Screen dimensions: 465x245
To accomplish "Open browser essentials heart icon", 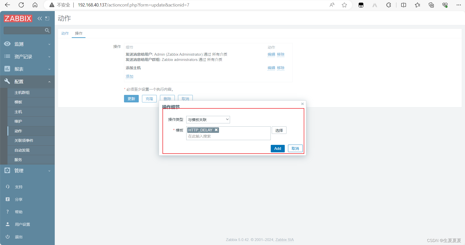I will click(445, 5).
